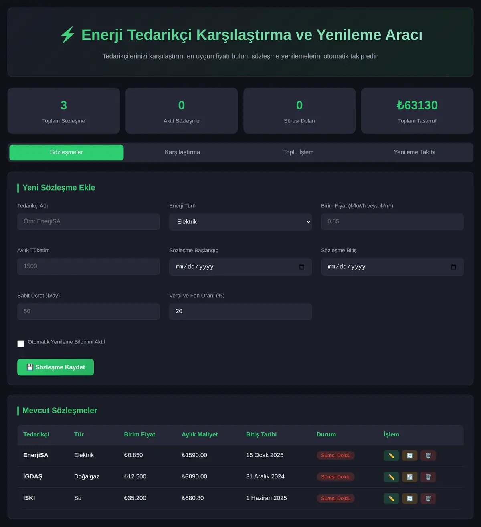The height and width of the screenshot is (527, 481).
Task: Click the ₺35.200 unit price cell
Action: (x=135, y=498)
